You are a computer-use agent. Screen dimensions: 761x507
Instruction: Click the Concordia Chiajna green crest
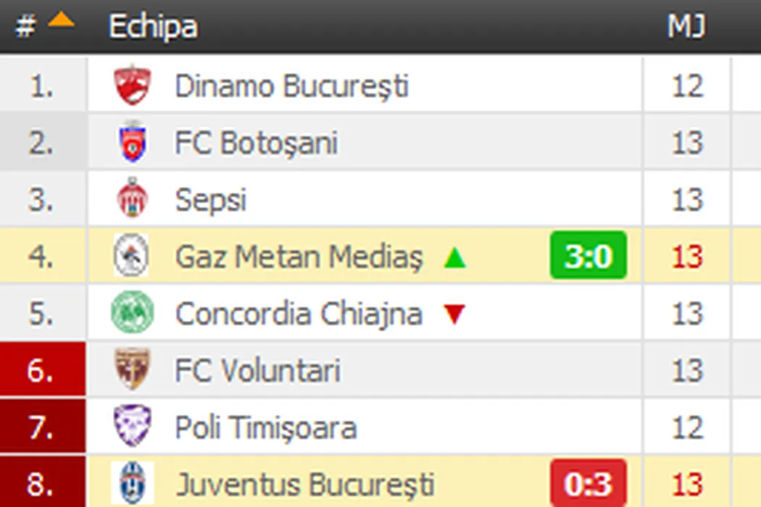click(132, 313)
